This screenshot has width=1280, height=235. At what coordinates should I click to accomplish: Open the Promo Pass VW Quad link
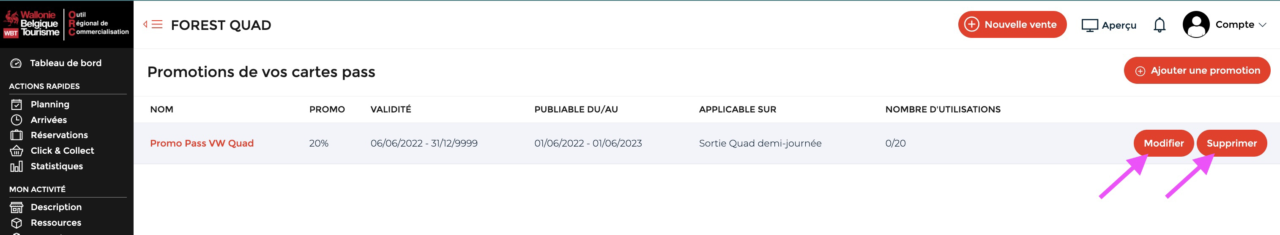point(202,143)
